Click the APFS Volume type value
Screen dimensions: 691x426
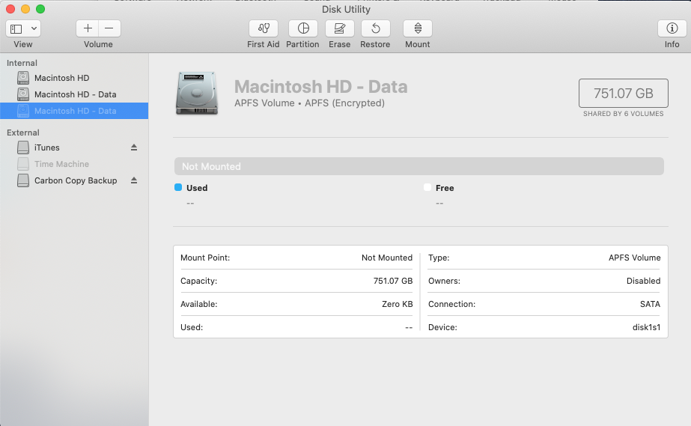pos(635,258)
